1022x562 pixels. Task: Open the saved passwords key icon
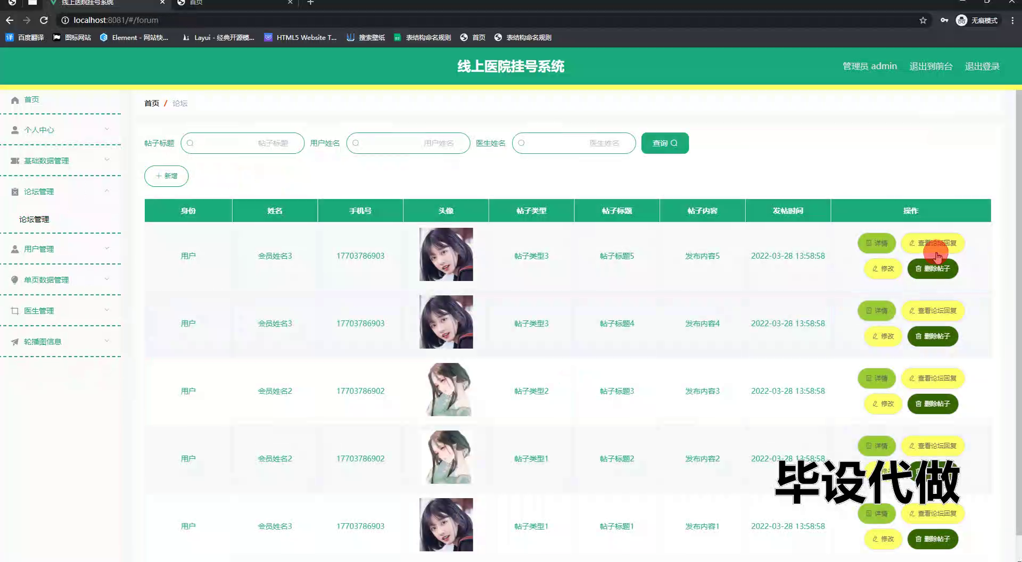(944, 20)
